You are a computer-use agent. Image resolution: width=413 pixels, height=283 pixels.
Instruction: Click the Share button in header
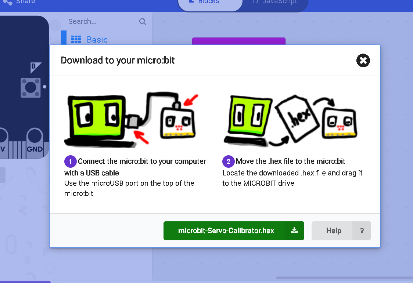coord(19,3)
